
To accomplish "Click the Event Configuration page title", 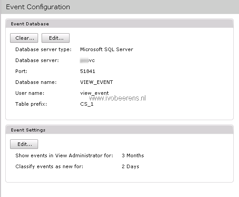I will coord(38,7).
